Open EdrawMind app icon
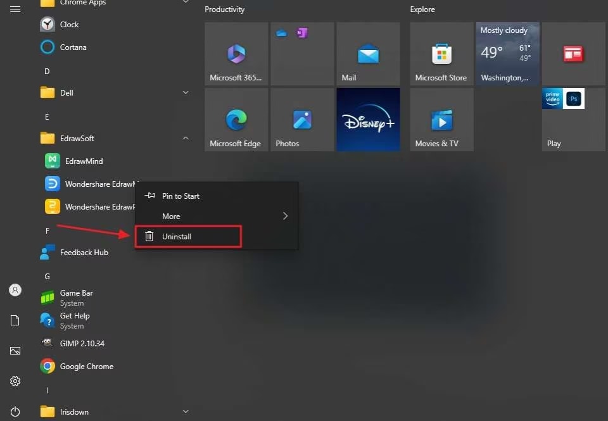 click(53, 161)
